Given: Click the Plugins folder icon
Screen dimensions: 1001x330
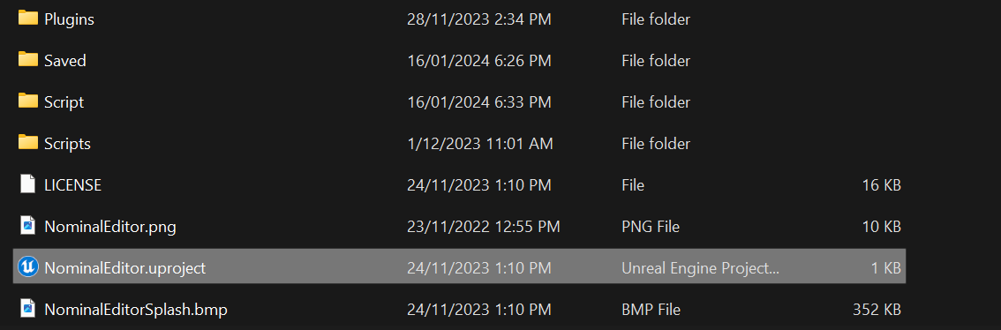Looking at the screenshot, I should 28,18.
